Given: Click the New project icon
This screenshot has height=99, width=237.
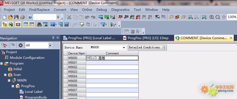Looking at the screenshot, I should click(5, 17).
